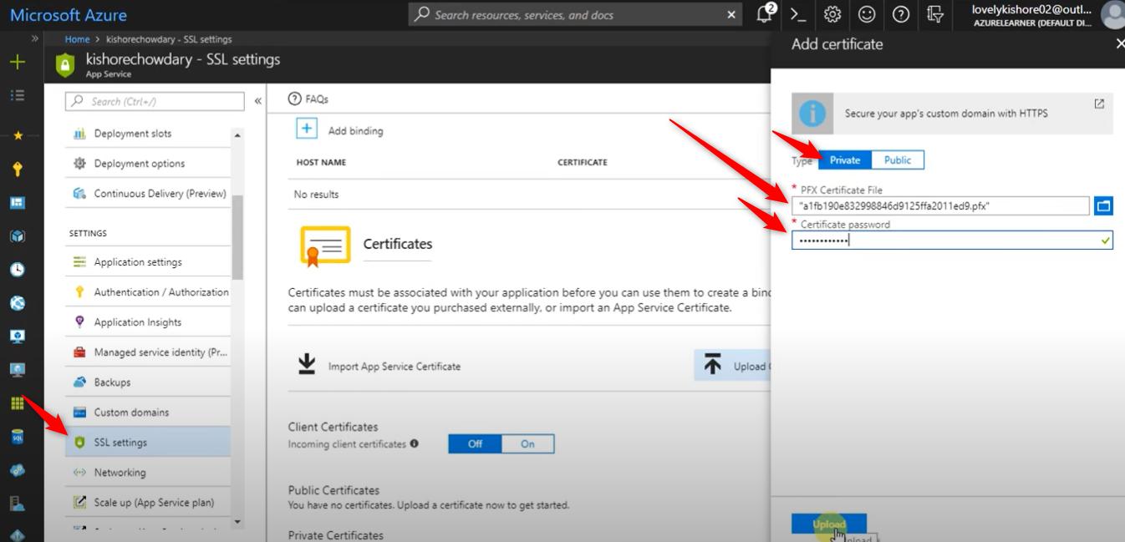Screen dimensions: 1125x542
Task: Click the PFX Certificate File field
Action: [x=941, y=205]
